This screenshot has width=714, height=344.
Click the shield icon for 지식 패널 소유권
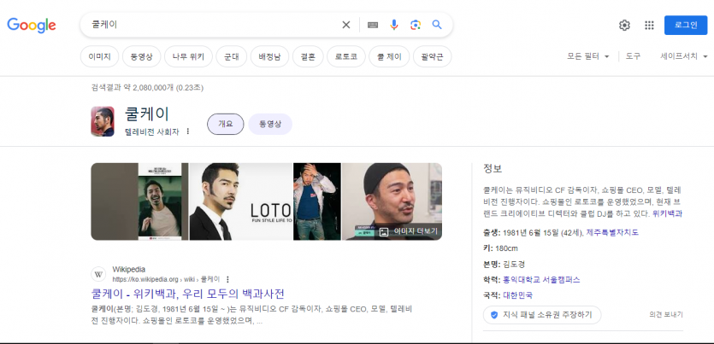(494, 314)
